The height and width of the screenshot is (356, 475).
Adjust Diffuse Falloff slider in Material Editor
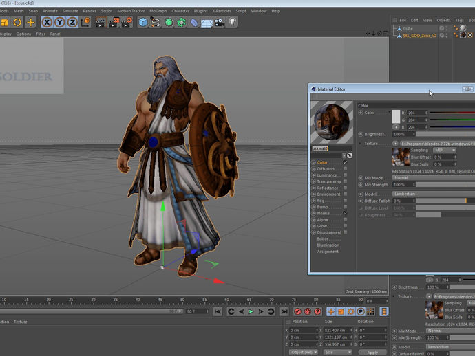click(445, 201)
